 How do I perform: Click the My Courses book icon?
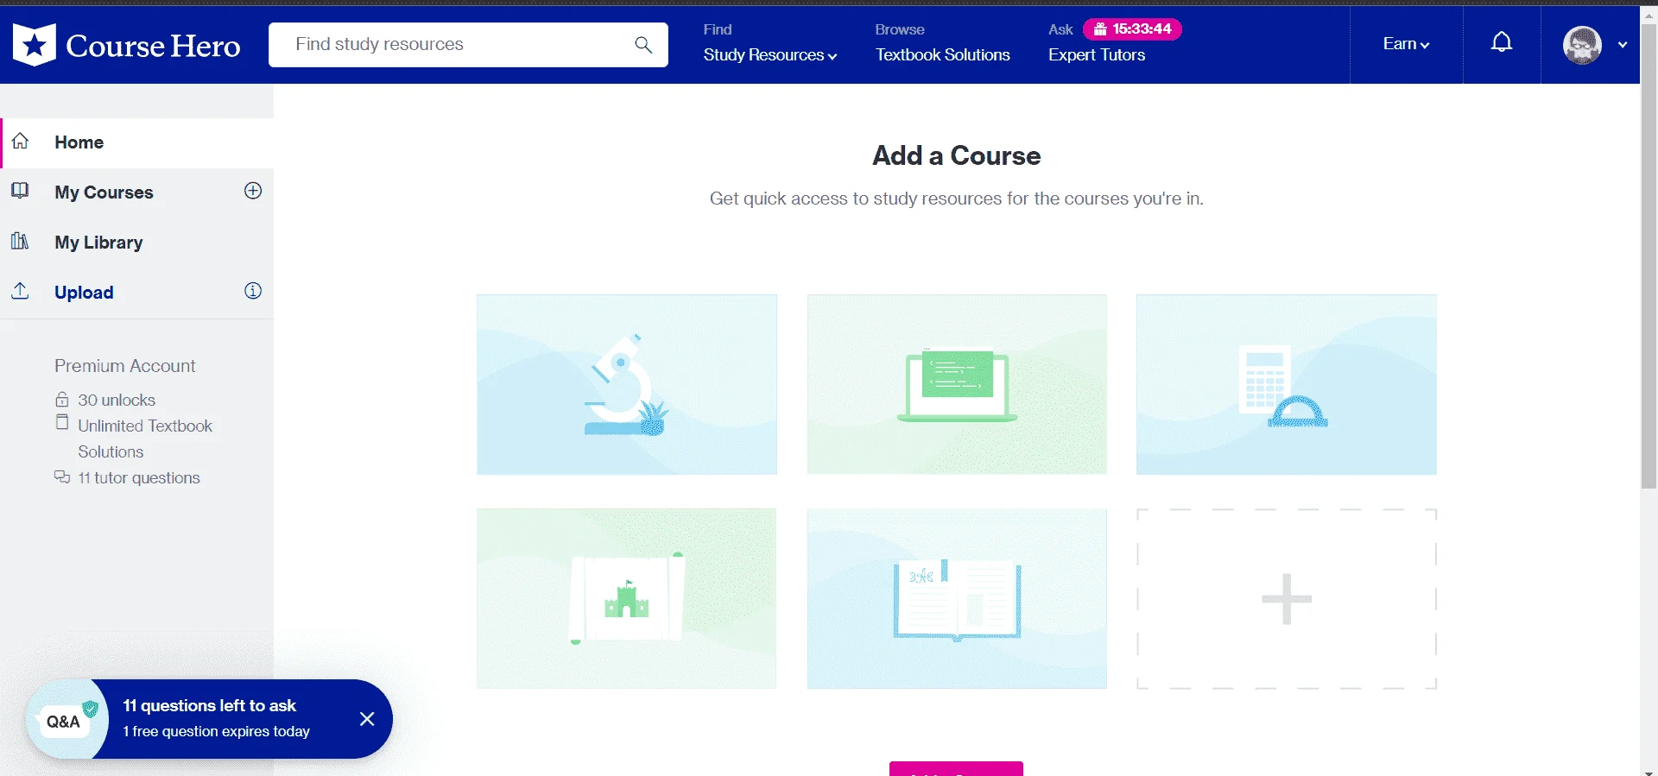coord(20,191)
